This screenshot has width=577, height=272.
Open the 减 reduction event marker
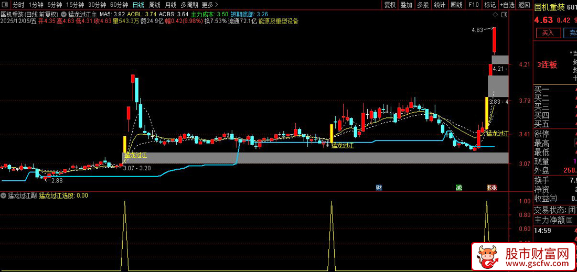458,188
